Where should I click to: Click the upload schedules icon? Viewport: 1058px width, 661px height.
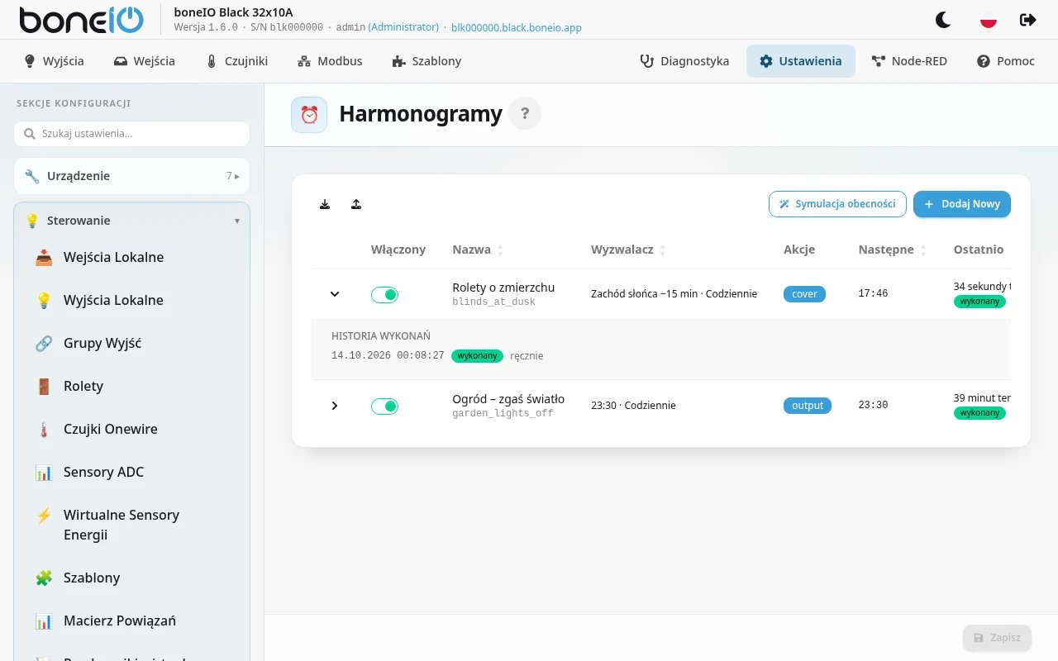356,204
